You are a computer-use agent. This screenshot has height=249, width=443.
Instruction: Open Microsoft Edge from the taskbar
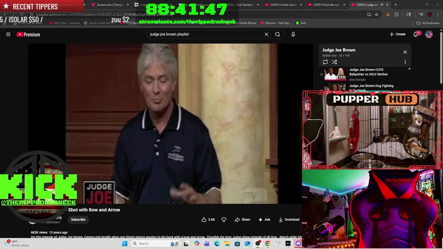(x=217, y=243)
